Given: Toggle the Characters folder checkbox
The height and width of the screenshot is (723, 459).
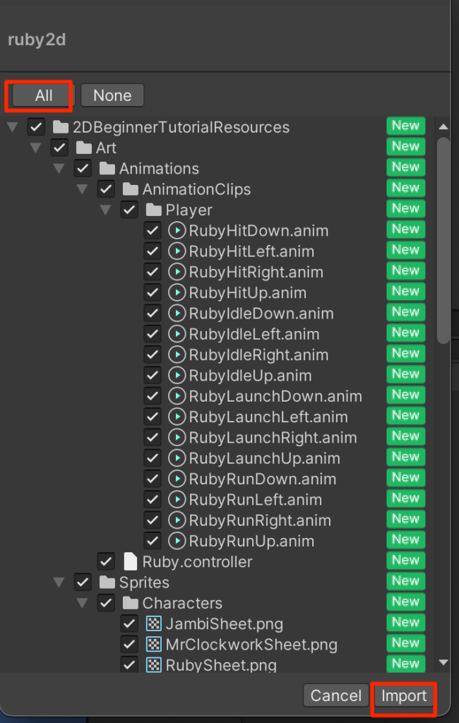Looking at the screenshot, I should [x=106, y=603].
